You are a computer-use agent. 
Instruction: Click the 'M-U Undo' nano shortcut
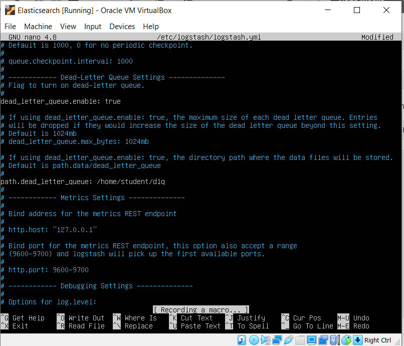pos(353,318)
